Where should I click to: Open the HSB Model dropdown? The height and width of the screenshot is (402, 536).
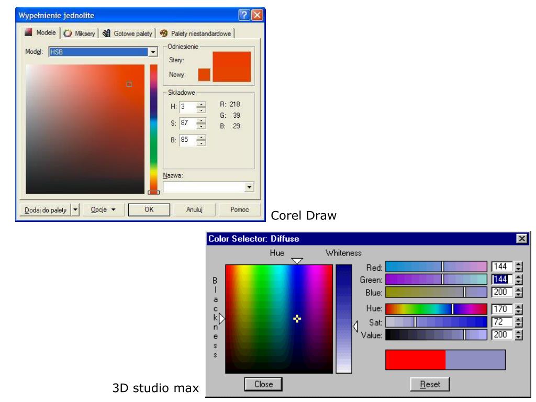click(x=153, y=52)
